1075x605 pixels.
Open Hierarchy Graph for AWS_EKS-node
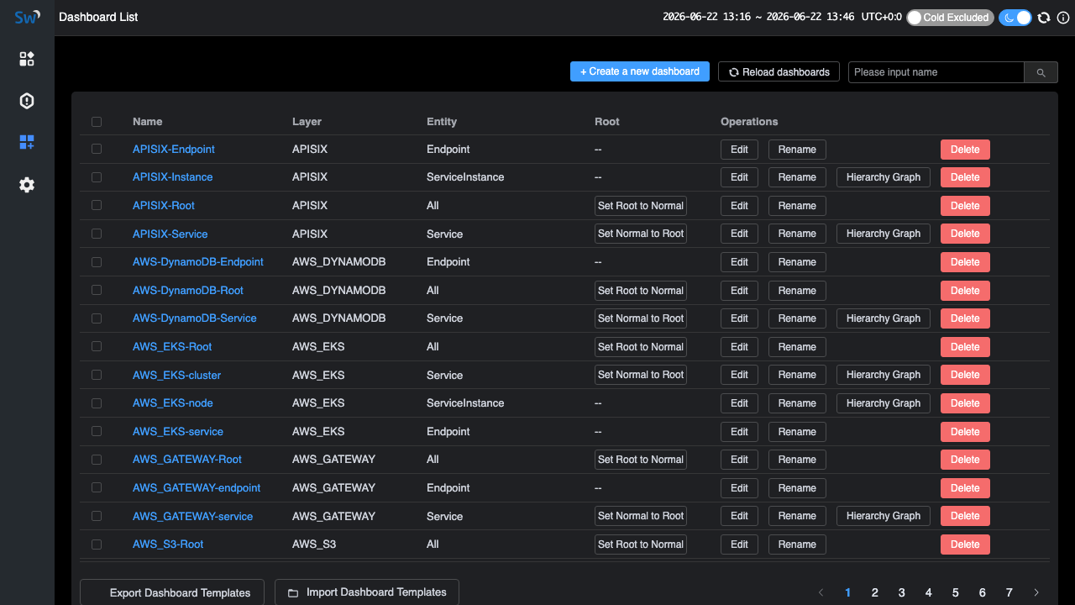point(884,403)
